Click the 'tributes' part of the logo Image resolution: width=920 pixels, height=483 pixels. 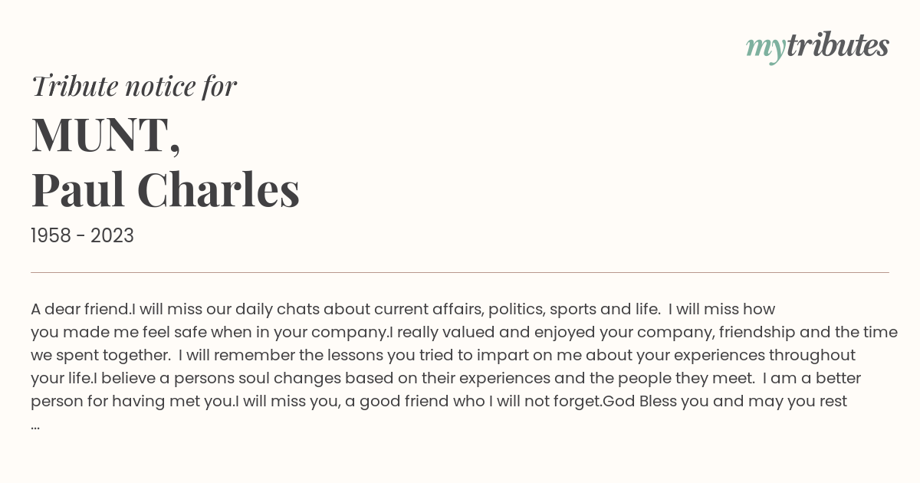pyautogui.click(x=837, y=46)
